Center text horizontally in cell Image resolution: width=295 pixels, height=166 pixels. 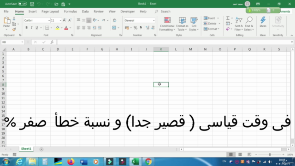tap(83, 28)
